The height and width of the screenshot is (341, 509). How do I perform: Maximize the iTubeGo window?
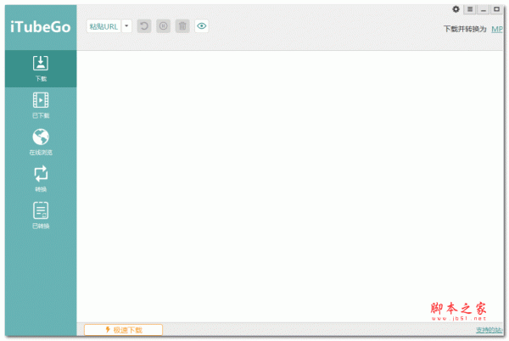pyautogui.click(x=496, y=9)
